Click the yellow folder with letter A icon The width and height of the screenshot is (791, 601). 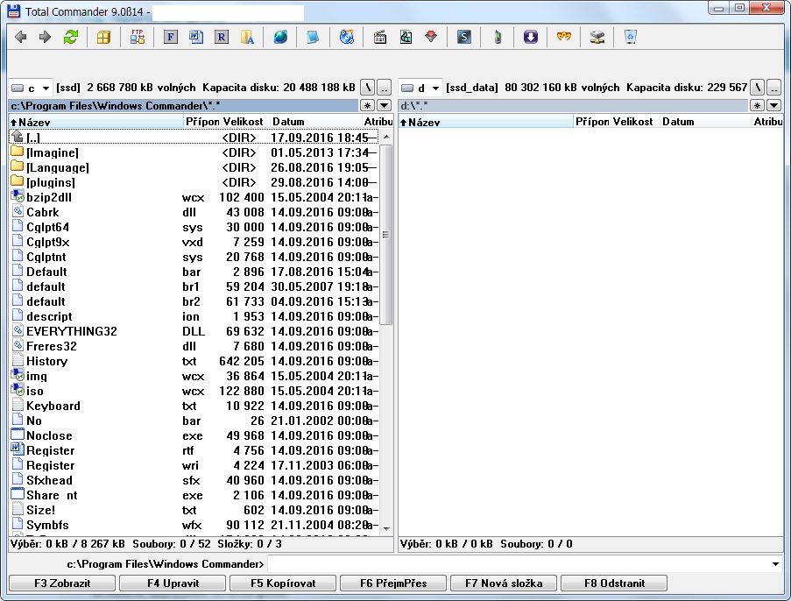pyautogui.click(x=247, y=37)
